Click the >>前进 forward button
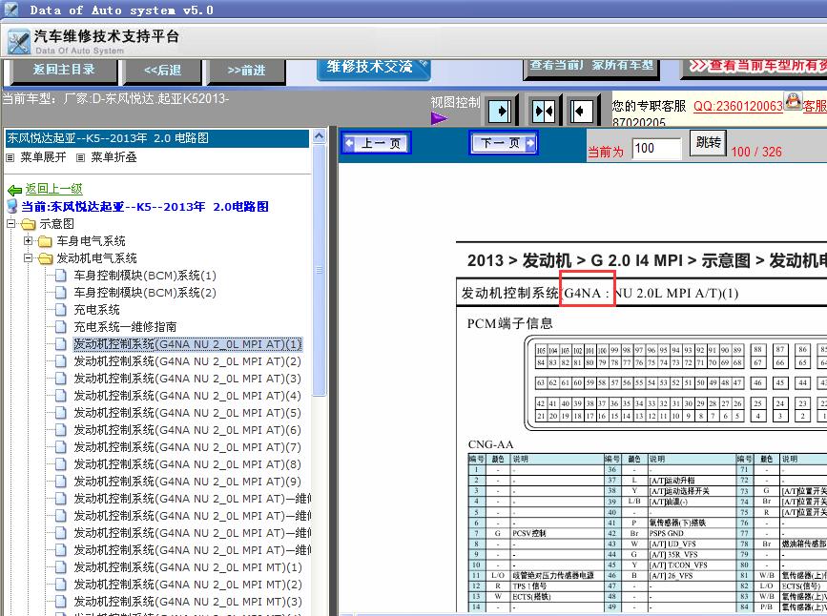This screenshot has height=616, width=827. (246, 71)
